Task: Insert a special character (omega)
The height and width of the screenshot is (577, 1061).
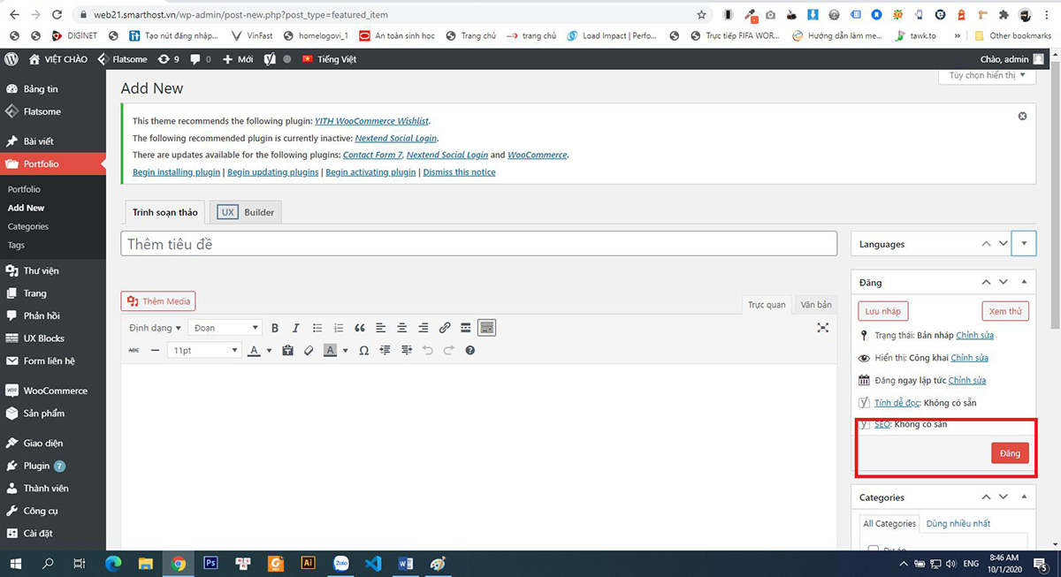Action: tap(363, 351)
